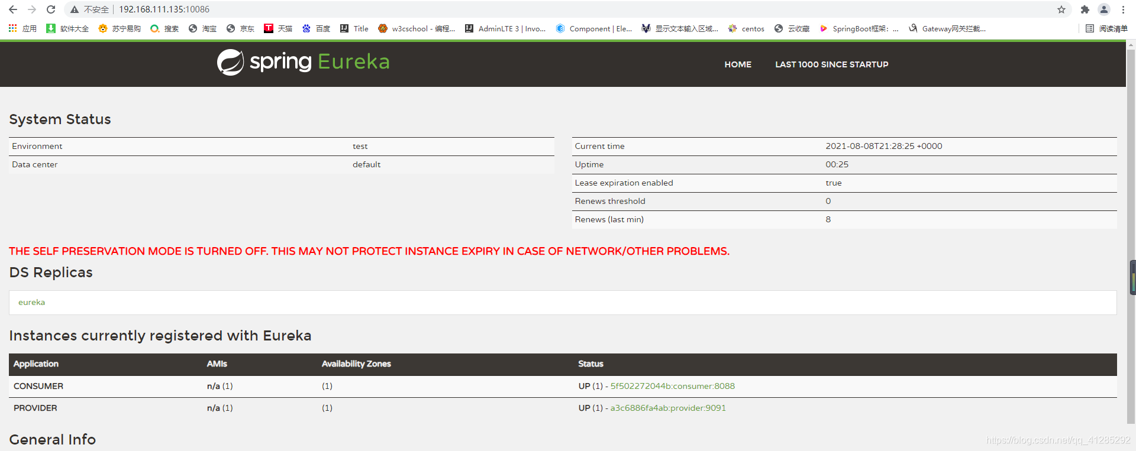Viewport: 1136px width, 451px height.
Task: Reload the page with the refresh icon
Action: tap(51, 9)
